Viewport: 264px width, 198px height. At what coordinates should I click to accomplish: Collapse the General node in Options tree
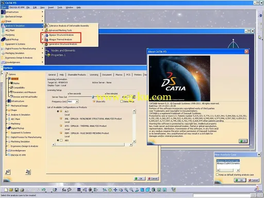click(7, 79)
